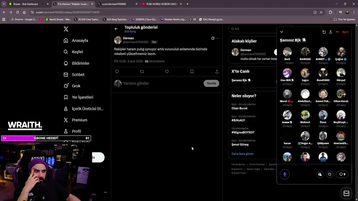Share post with upload icon
The height and width of the screenshot is (201, 358).
217,71
